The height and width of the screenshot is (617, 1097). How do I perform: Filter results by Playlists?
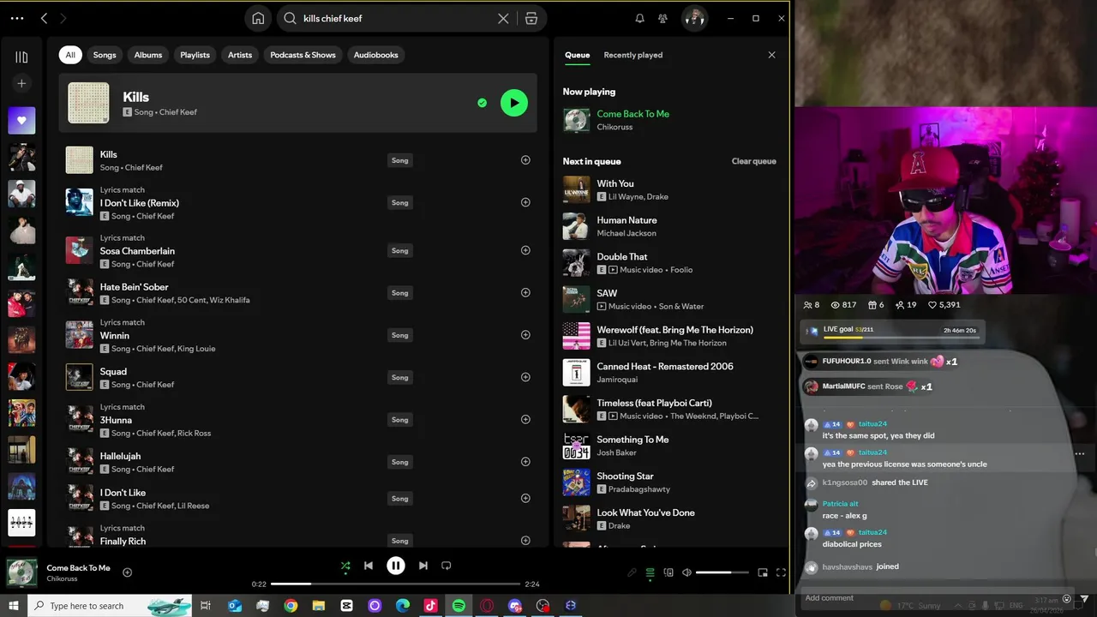click(x=195, y=55)
